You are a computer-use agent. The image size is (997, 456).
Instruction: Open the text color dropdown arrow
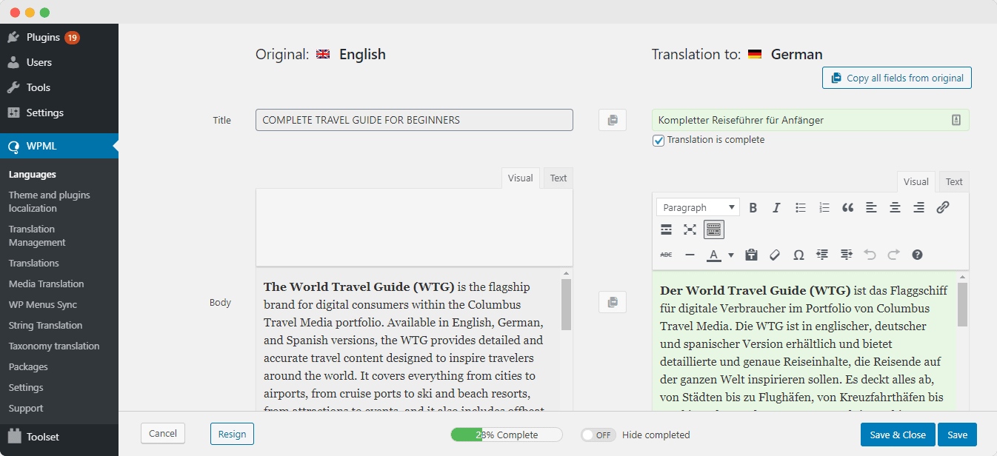click(x=730, y=253)
